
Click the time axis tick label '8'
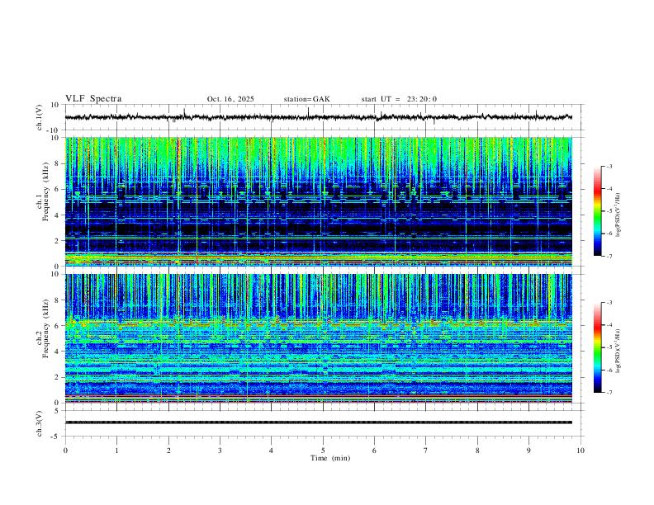[x=477, y=451]
